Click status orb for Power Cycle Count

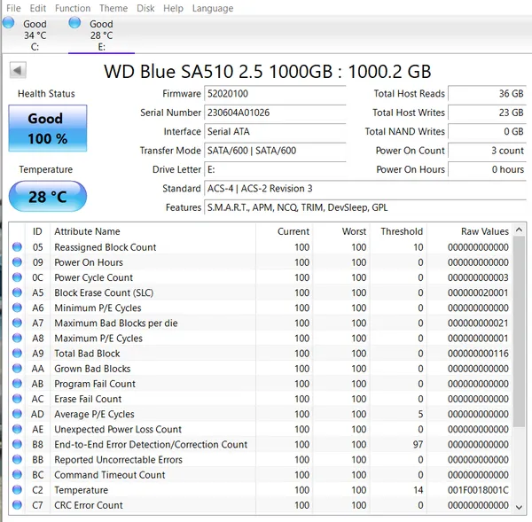tap(17, 277)
